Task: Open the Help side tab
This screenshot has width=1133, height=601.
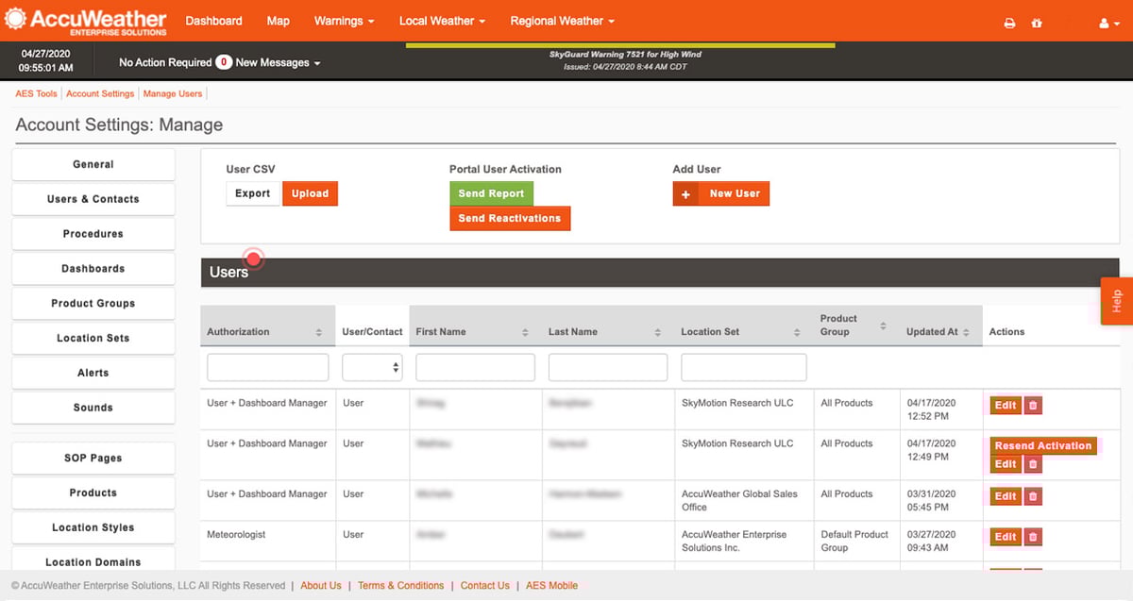Action: 1117,301
